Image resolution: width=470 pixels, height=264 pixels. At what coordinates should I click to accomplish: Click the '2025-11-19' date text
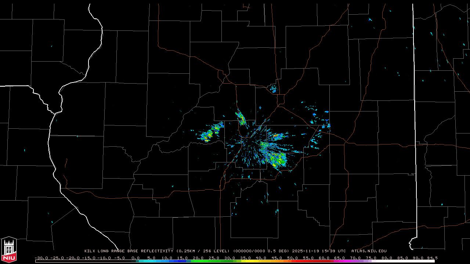click(x=305, y=251)
